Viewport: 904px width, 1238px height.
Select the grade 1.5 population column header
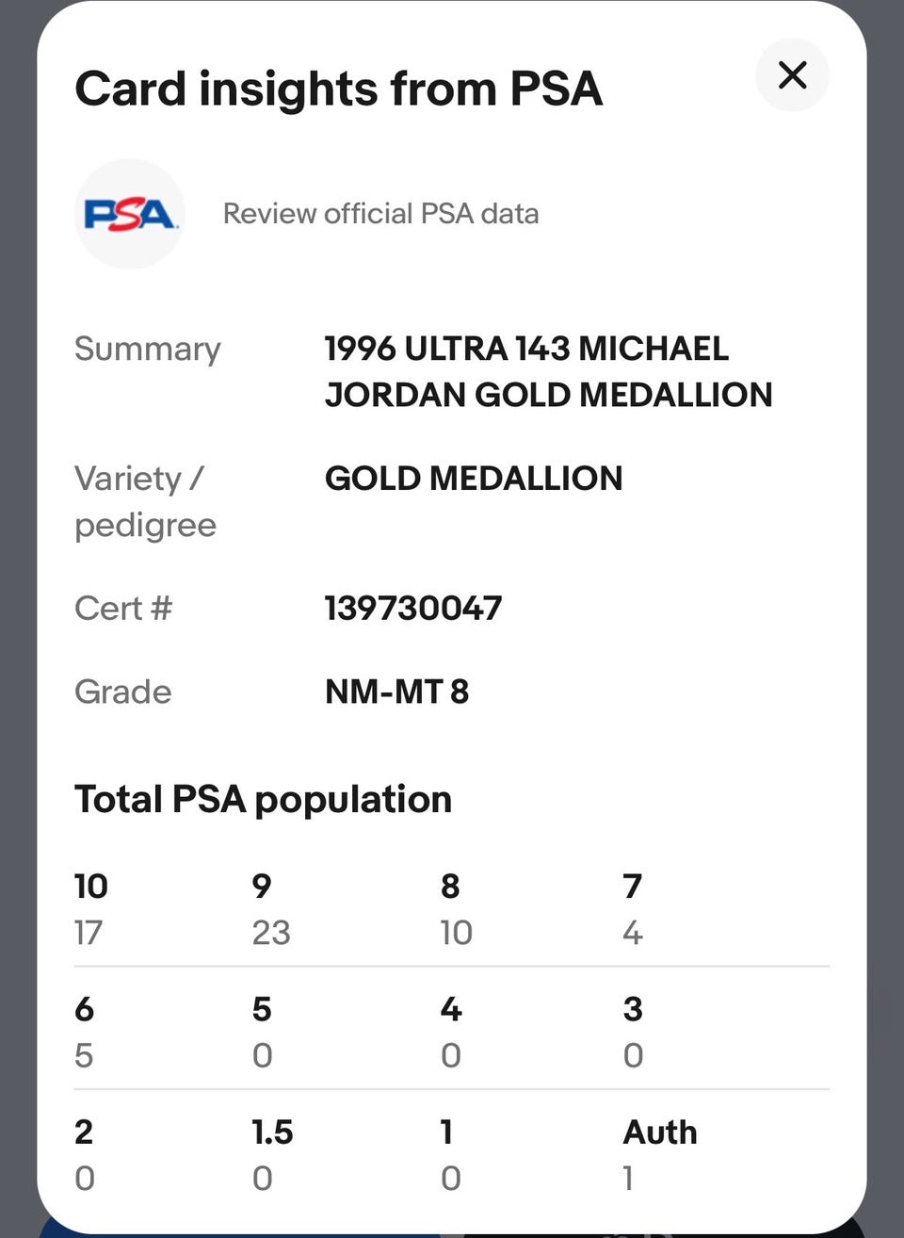tap(272, 1132)
